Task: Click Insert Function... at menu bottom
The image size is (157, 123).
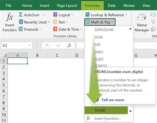Action: (x=108, y=118)
